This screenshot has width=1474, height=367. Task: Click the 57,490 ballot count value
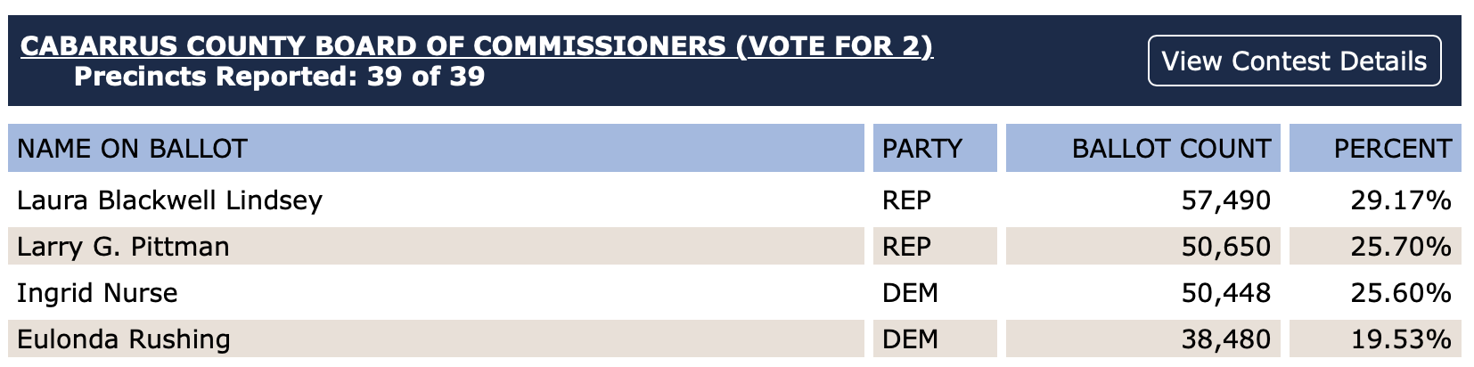[1225, 200]
